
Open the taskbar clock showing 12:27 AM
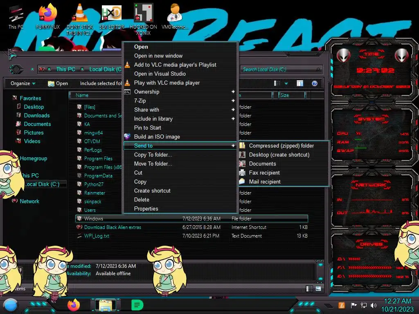[x=397, y=305]
